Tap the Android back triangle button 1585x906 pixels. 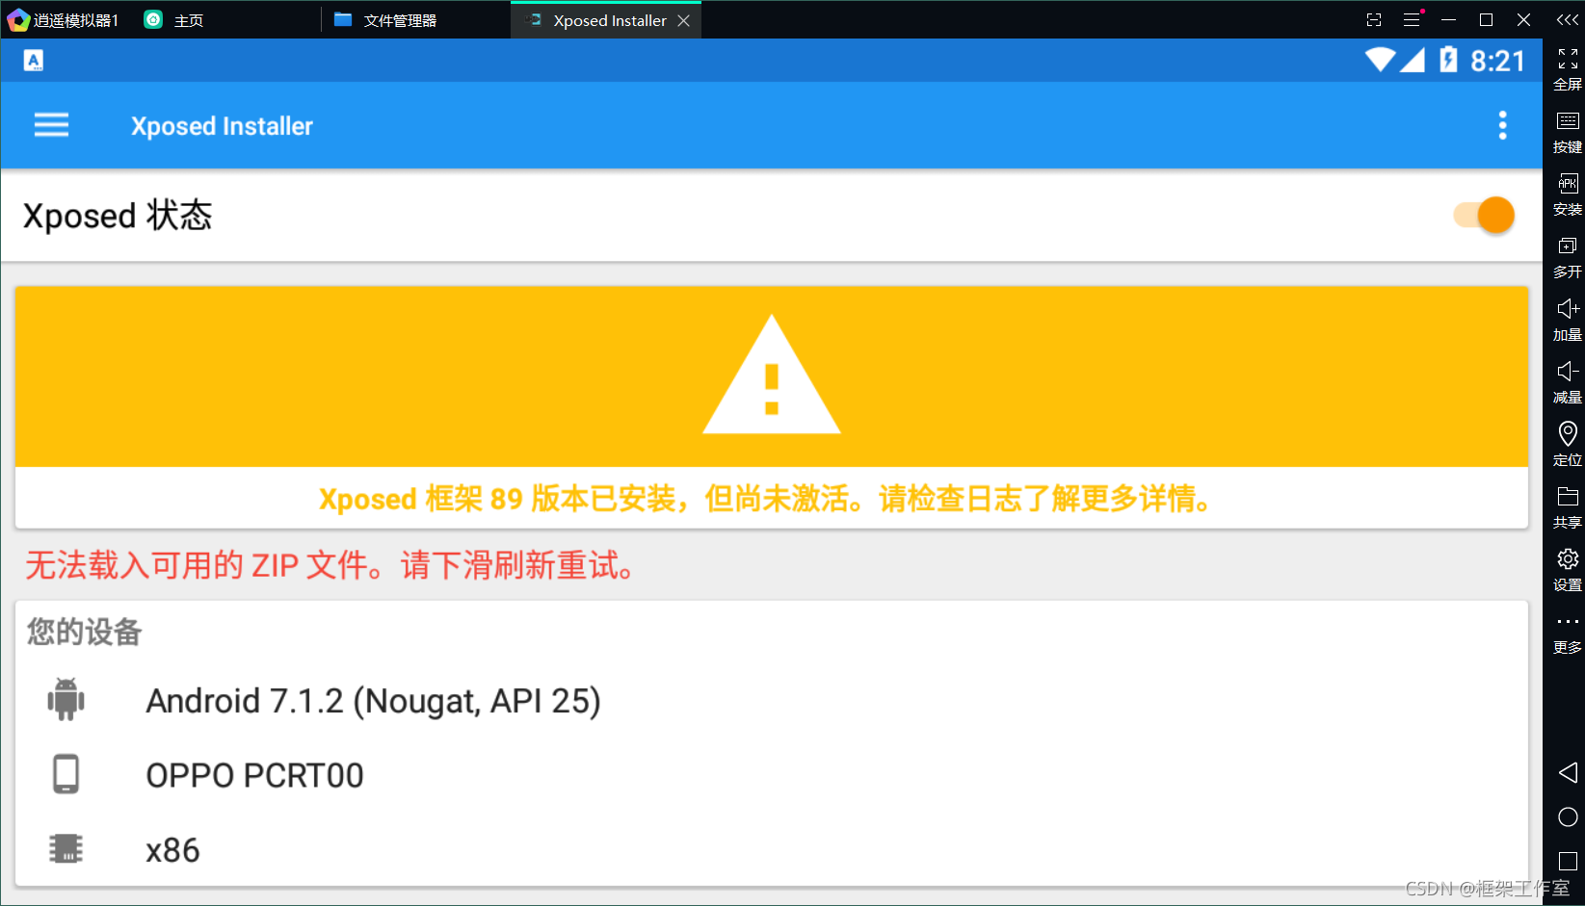click(x=1568, y=772)
